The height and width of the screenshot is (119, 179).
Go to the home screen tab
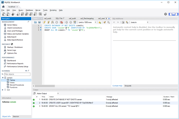3,7
